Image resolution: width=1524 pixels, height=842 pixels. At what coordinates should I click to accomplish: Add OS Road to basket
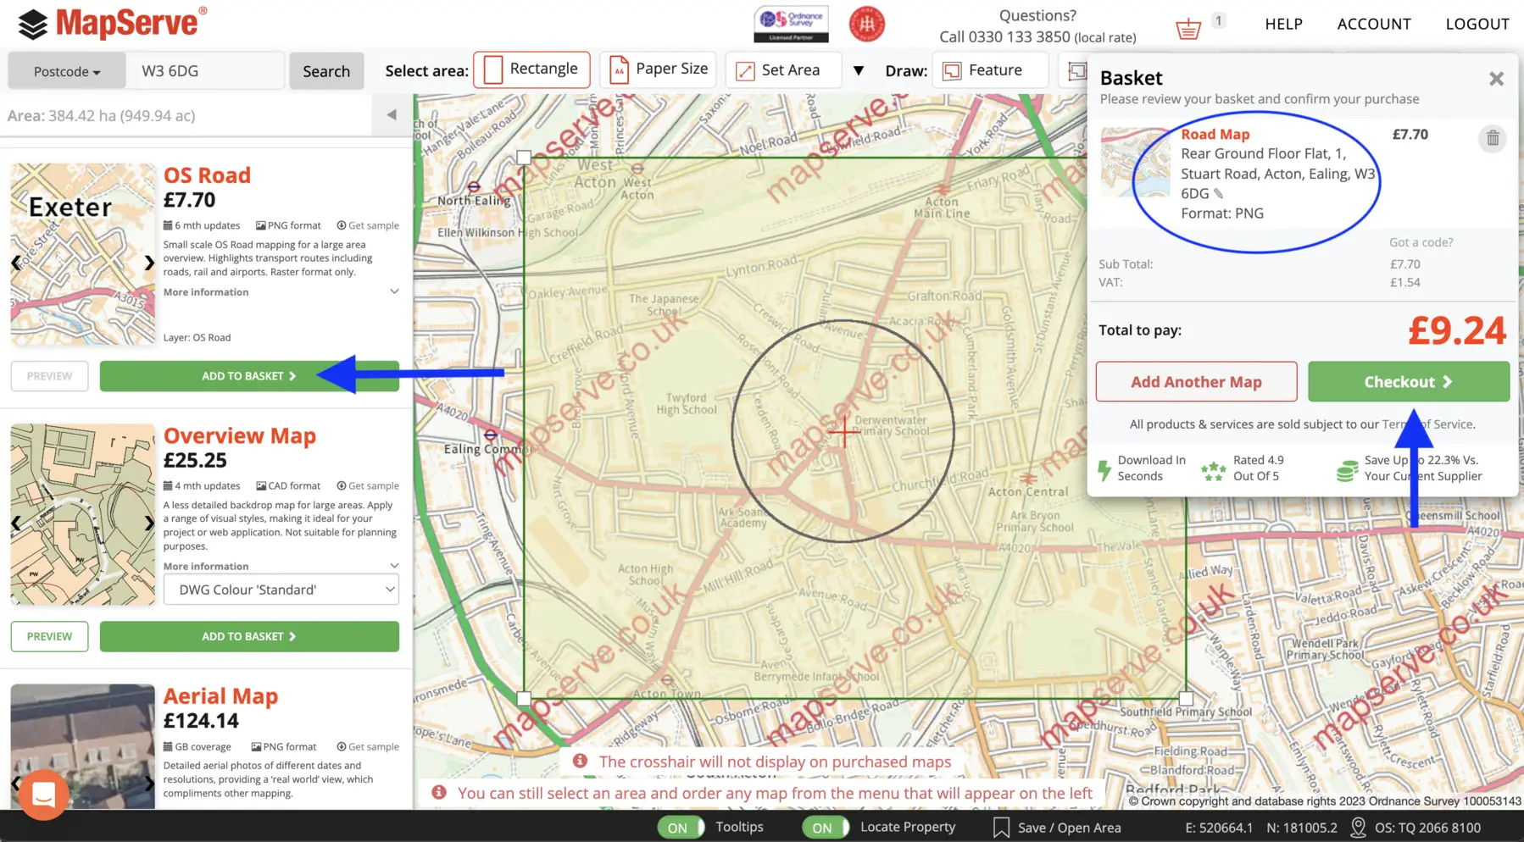click(x=249, y=376)
